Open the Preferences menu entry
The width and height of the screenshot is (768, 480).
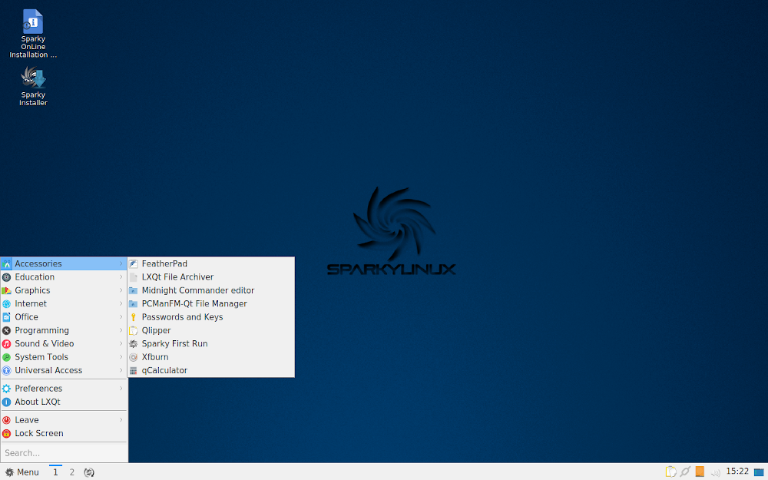point(64,389)
